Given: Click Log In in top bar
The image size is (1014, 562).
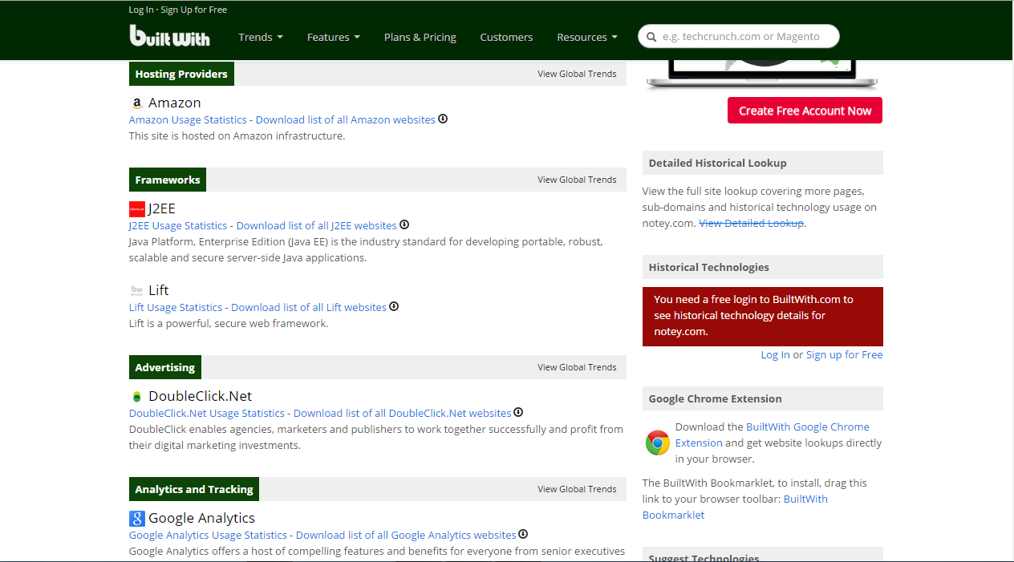Looking at the screenshot, I should tap(141, 10).
